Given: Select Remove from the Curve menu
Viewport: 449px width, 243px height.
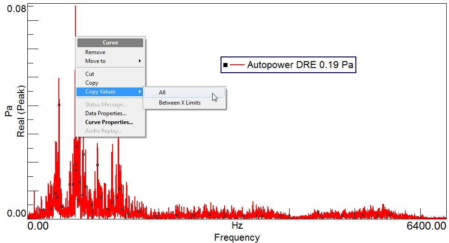Looking at the screenshot, I should (95, 52).
